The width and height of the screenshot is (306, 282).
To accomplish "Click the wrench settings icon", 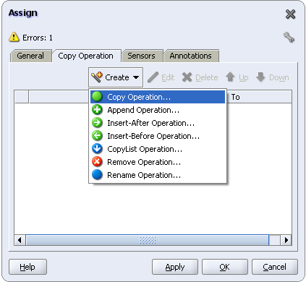I will coord(289,38).
